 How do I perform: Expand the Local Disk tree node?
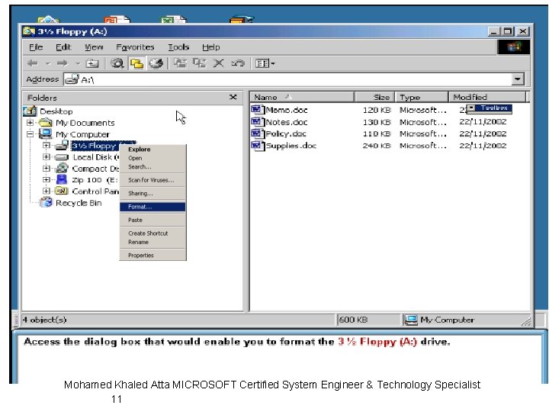(x=47, y=156)
